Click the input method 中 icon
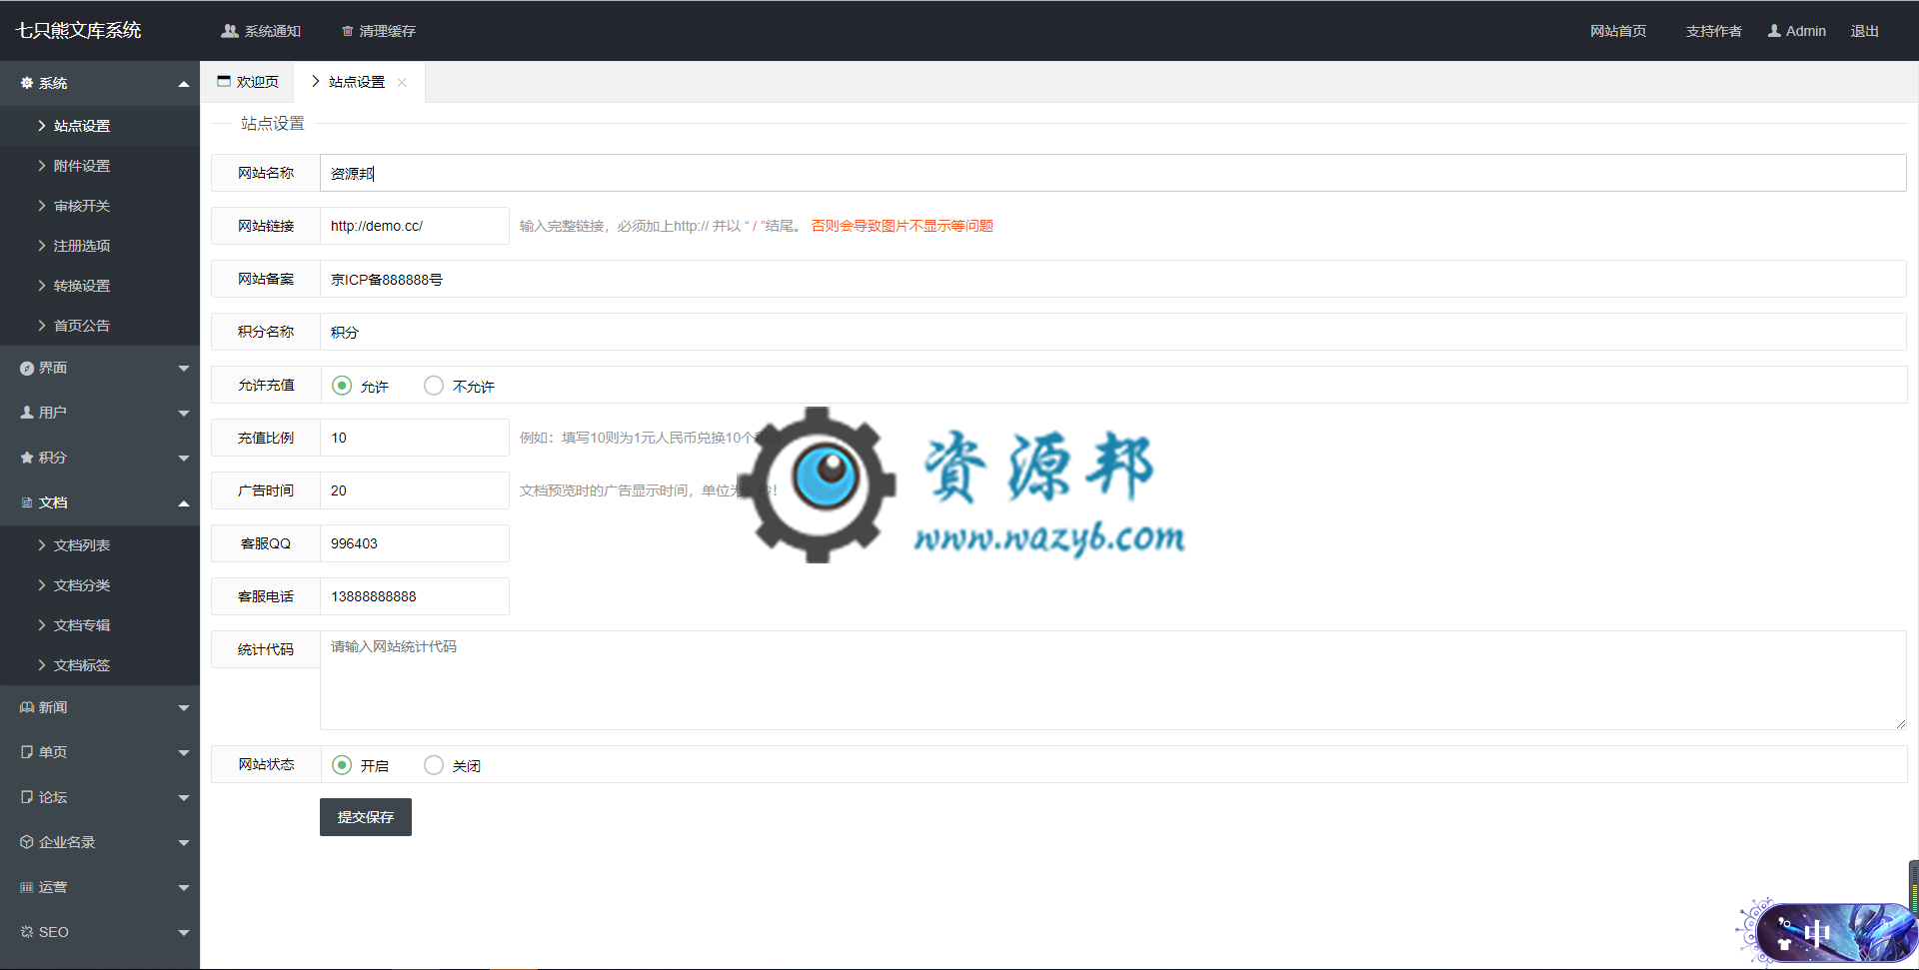The image size is (1919, 970). pos(1816,935)
